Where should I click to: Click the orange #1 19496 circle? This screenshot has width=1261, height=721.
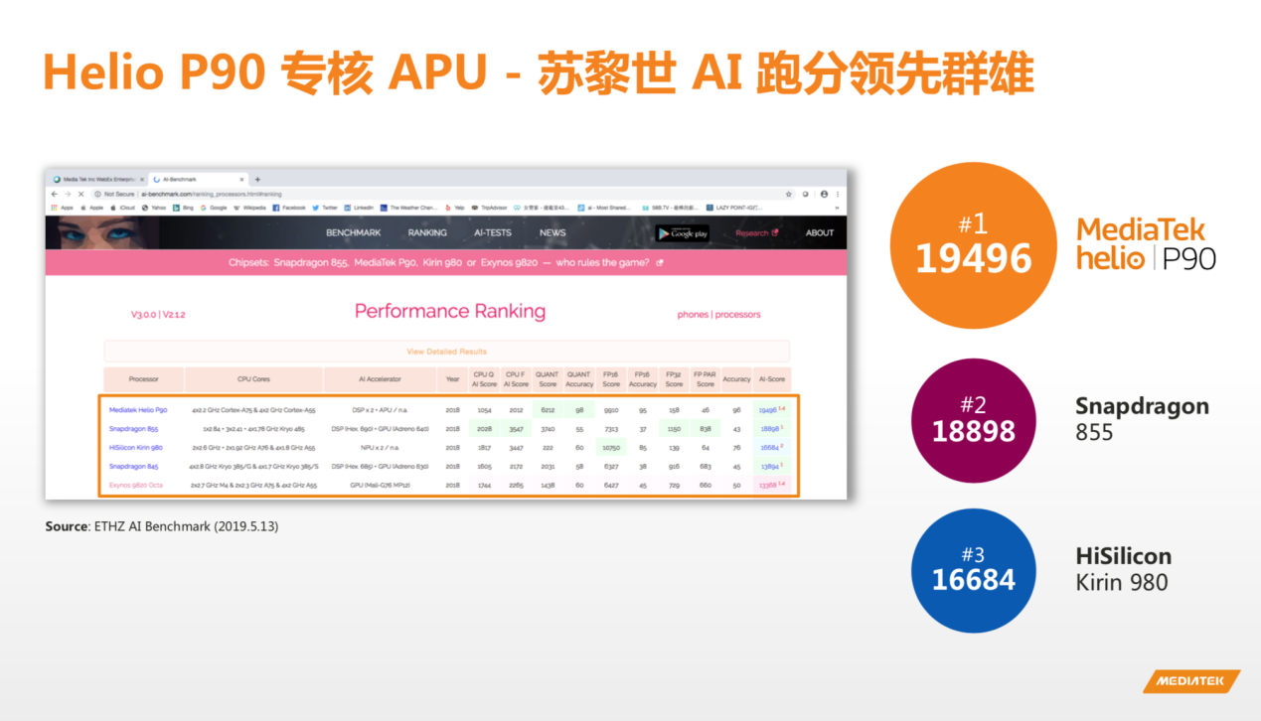(974, 245)
